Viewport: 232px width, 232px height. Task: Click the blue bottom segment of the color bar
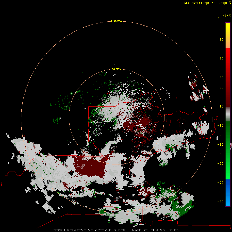[x=228, y=193]
